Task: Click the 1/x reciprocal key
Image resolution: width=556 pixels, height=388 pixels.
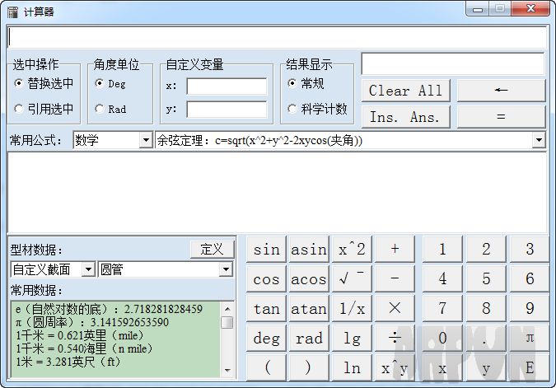Action: pyautogui.click(x=352, y=309)
